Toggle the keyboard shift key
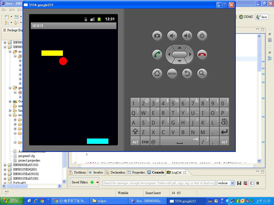Image resolution: width=274 pixels, height=205 pixels. click(x=135, y=132)
